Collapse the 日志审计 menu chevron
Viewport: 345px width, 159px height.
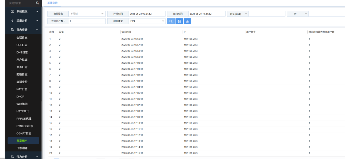(x=37, y=29)
